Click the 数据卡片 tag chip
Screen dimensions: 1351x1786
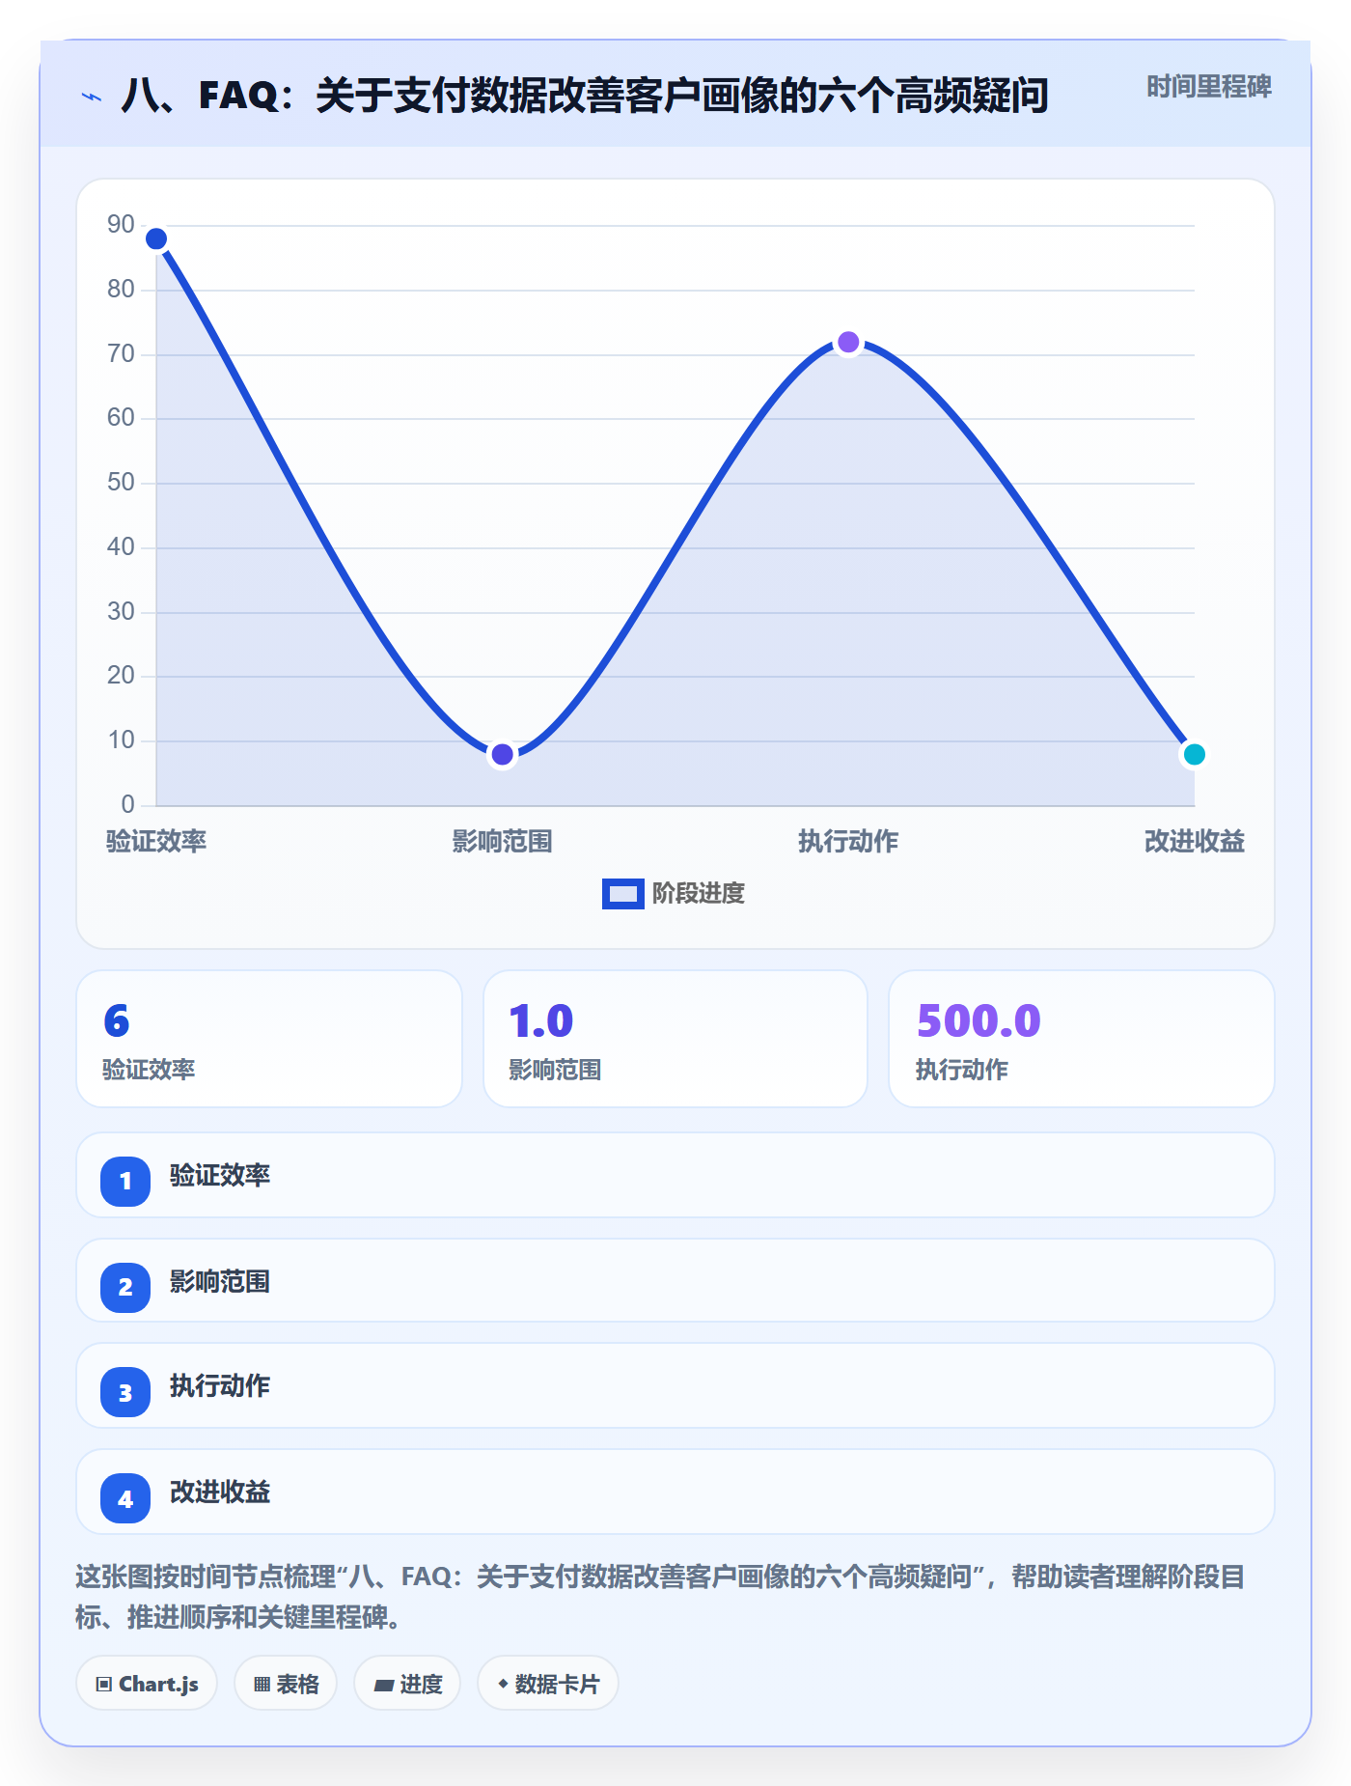pos(548,1684)
